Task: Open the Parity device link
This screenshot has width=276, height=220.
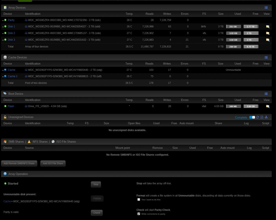Action: point(11,20)
